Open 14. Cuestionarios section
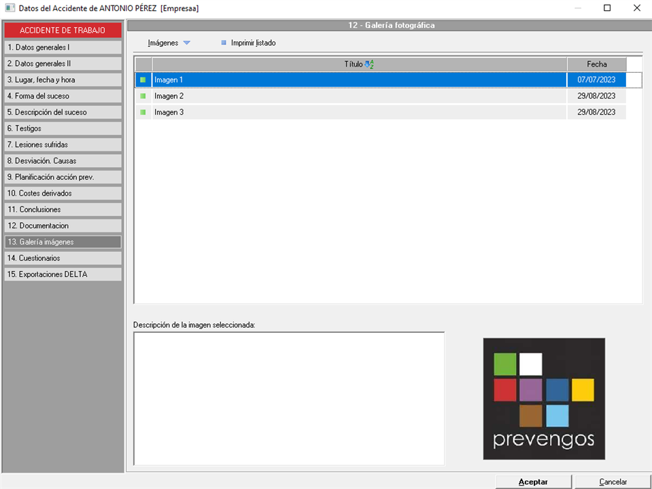Screen dimensions: 652x489 coord(63,258)
